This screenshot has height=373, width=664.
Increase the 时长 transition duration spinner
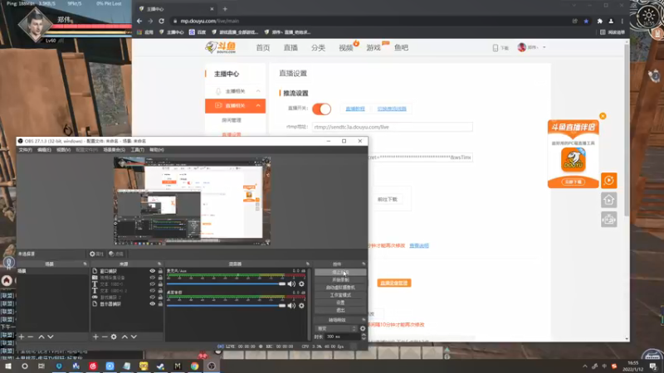click(x=364, y=335)
